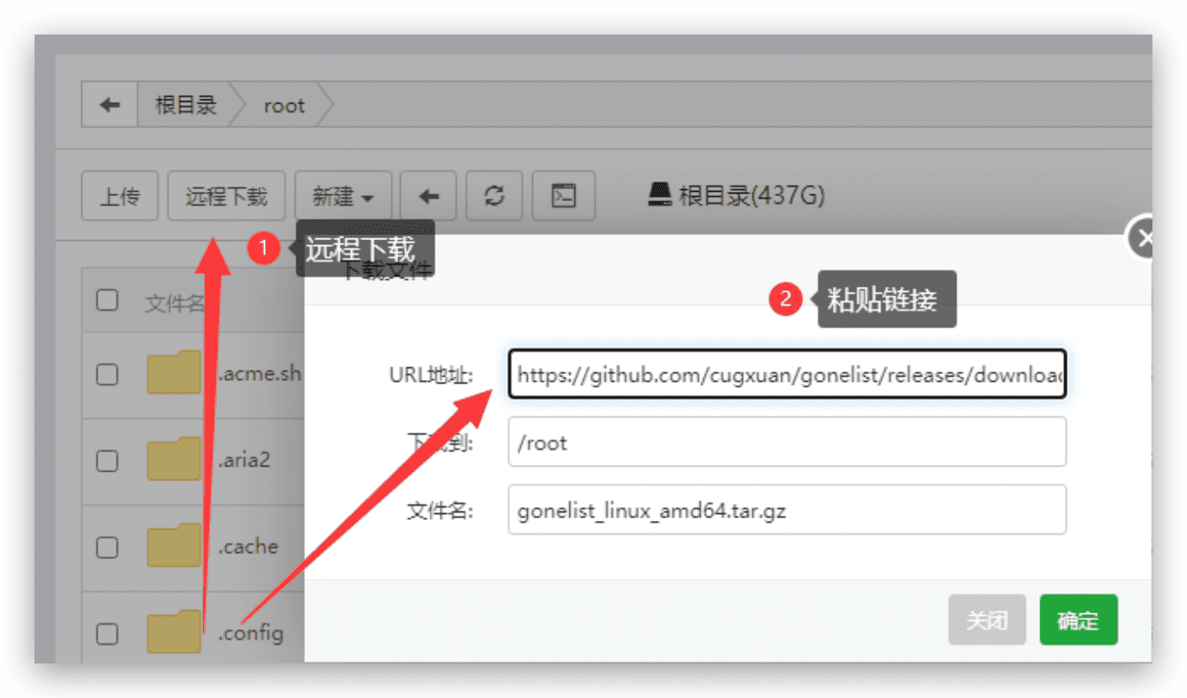
Task: Confirm the download with the green 确定 button
Action: [x=1078, y=619]
